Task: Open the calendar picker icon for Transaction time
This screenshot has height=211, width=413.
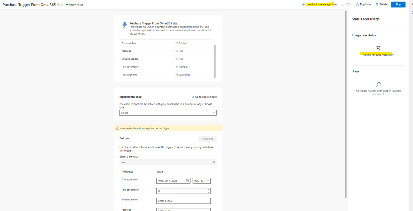Action: pos(187,181)
